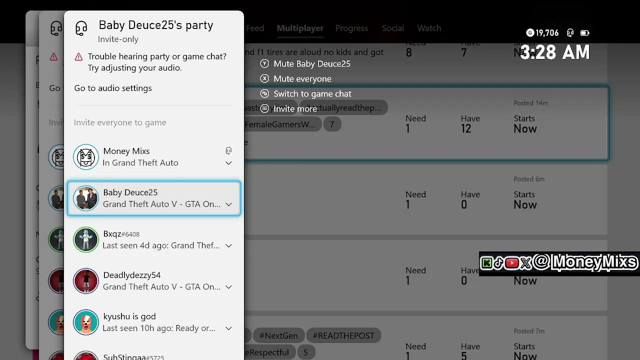Select kyushu is god friend row

coord(153,322)
